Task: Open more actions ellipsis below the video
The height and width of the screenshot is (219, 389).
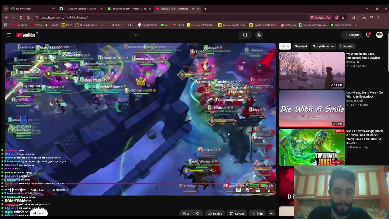Action: [x=272, y=214]
